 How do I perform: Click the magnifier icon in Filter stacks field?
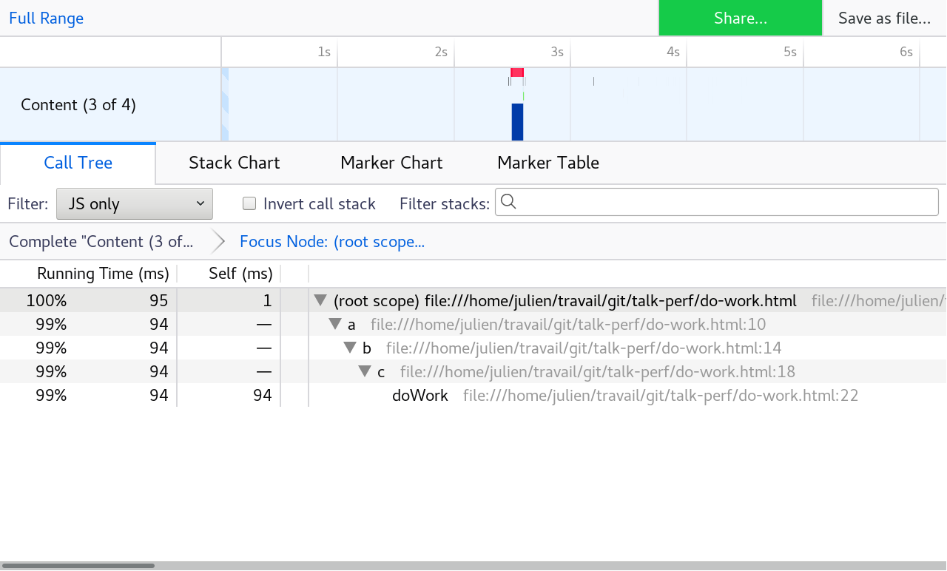coord(508,203)
